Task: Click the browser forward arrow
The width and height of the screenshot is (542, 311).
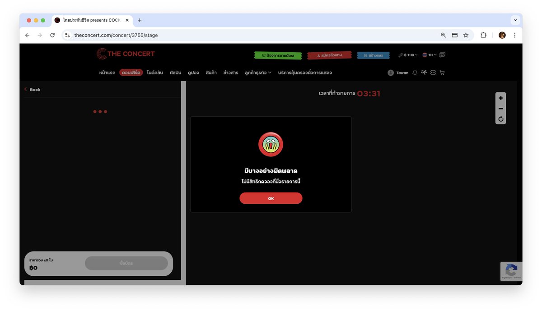Action: 40,35
